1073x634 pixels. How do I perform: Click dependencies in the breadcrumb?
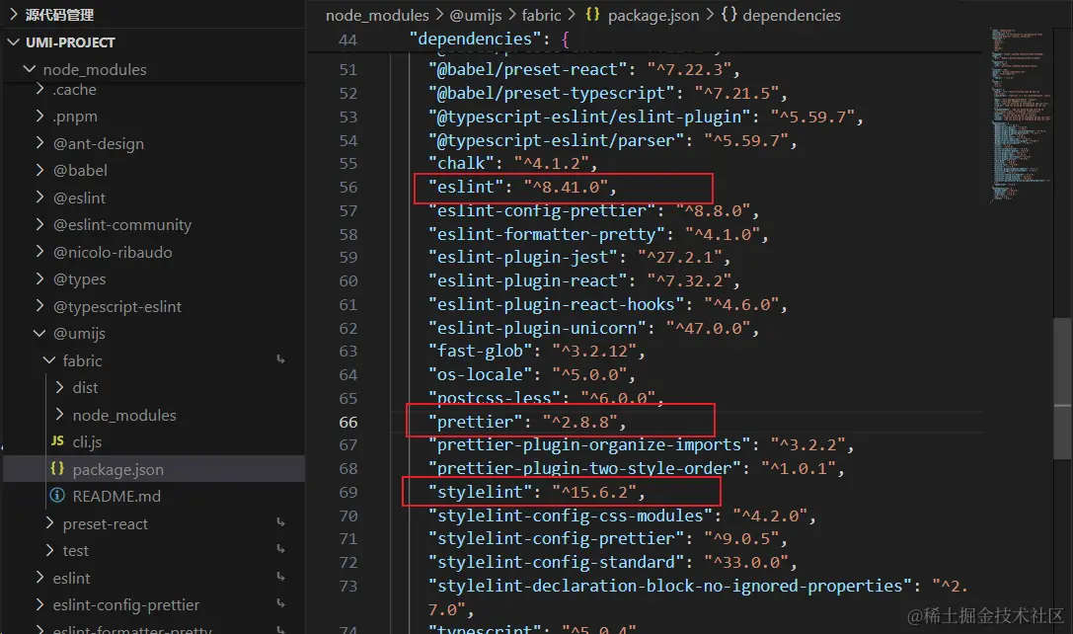point(792,15)
